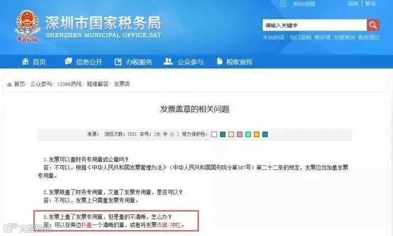Go to 疑难解答 in the breadcrumb
This screenshot has width=393, height=236.
97,84
